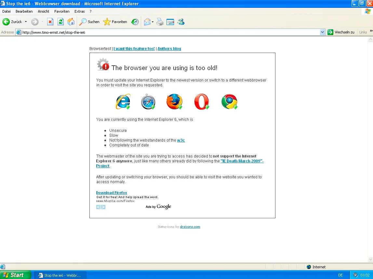Click the taskbar clock showing 03:02
Screen dimensions: 373x279
tap(365, 275)
